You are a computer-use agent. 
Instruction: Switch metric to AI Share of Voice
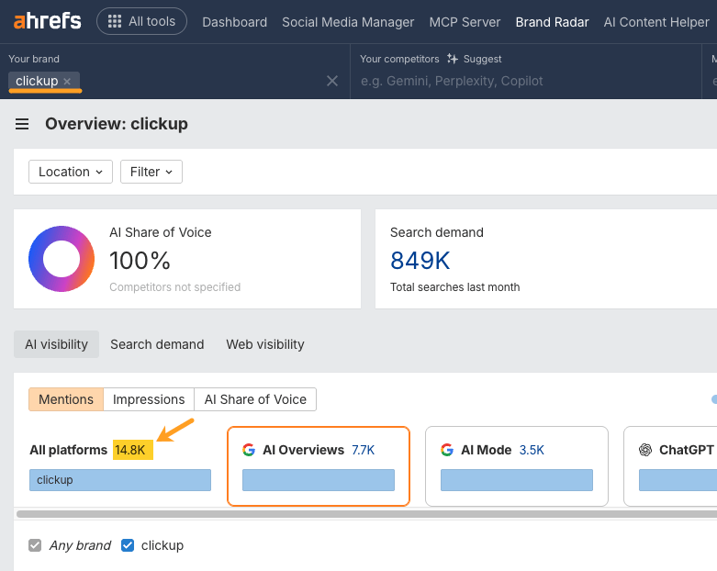[255, 399]
